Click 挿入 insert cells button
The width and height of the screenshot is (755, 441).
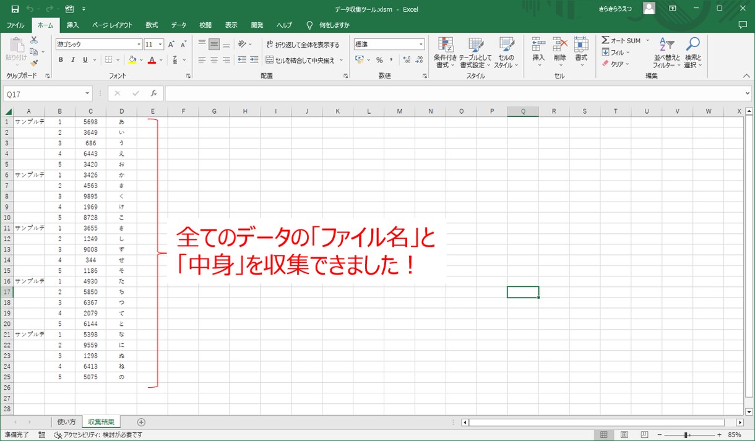[x=538, y=53]
